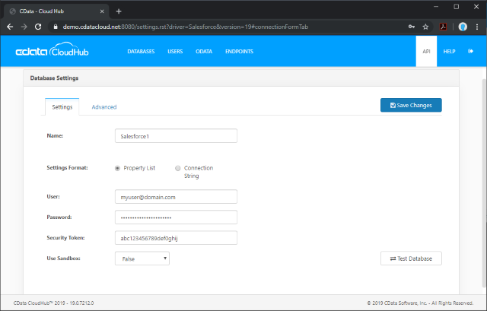Open the Chrome profile avatar
The width and height of the screenshot is (487, 311).
click(463, 27)
